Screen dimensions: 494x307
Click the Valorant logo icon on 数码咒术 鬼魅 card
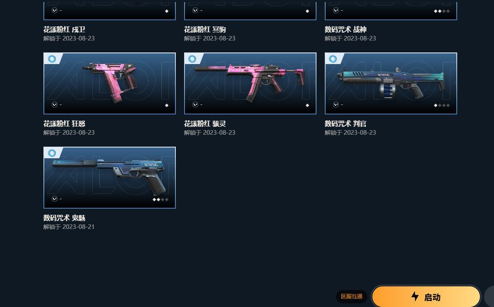(55, 198)
